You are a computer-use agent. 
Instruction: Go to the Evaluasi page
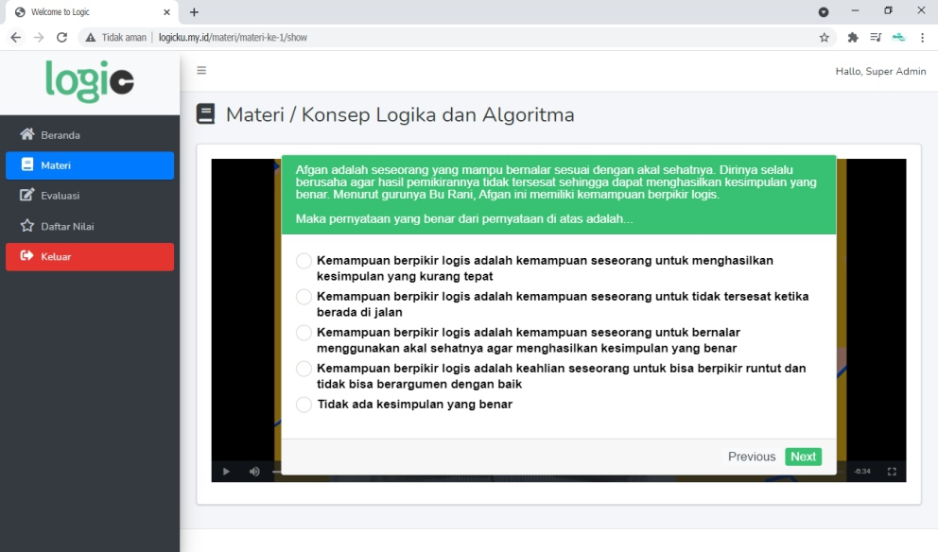(x=60, y=196)
